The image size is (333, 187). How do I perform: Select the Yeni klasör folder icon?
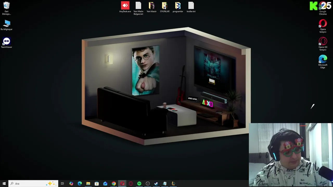coord(151,7)
